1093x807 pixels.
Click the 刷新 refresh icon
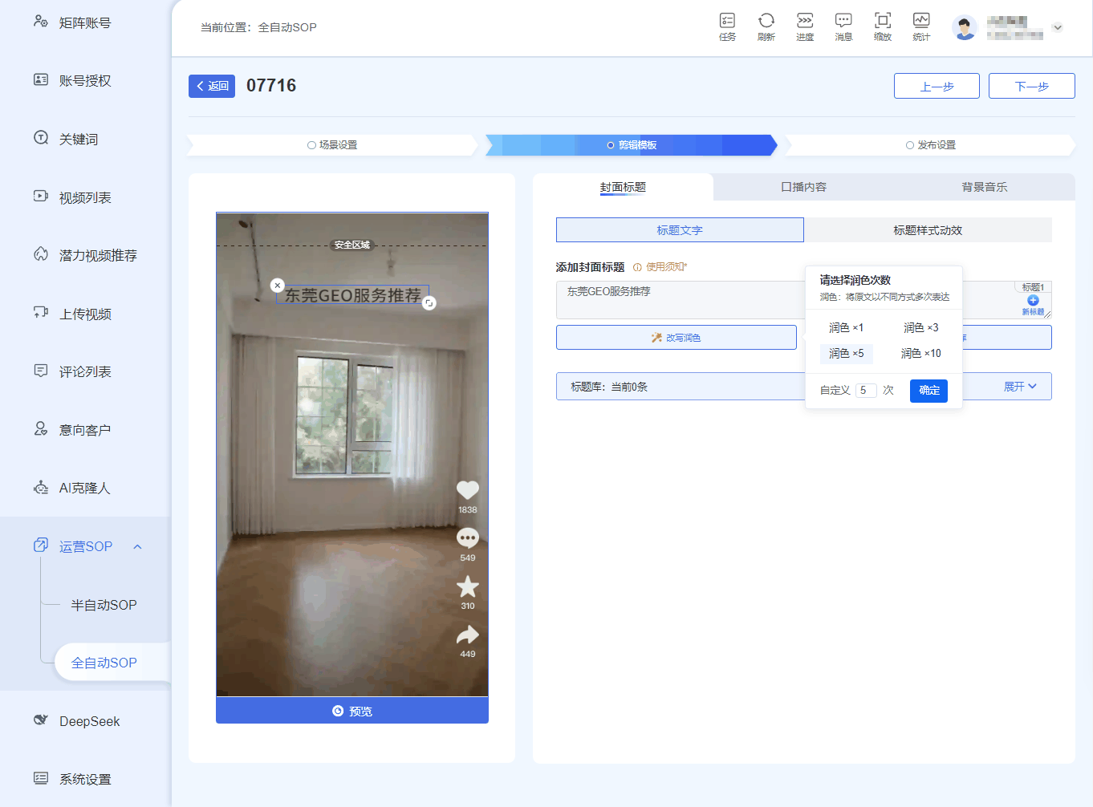766,26
